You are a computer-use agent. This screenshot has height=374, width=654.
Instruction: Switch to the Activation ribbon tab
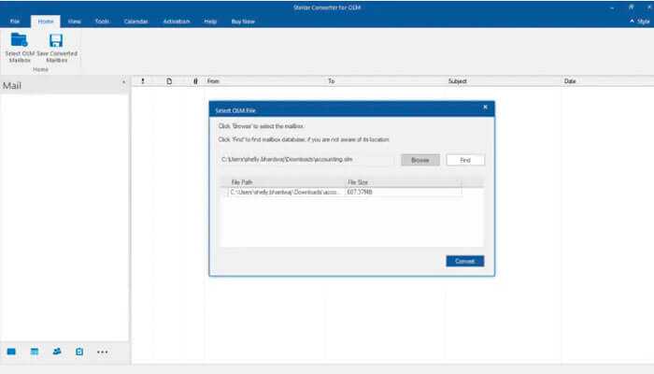pos(177,22)
